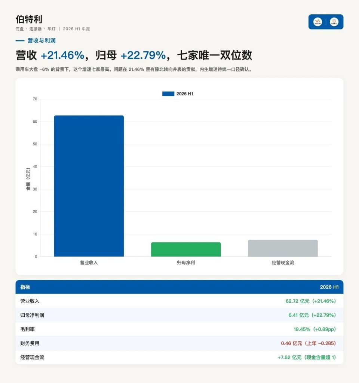Click the blue 营业收入 bar
Image resolution: width=359 pixels, height=383 pixels.
point(89,186)
